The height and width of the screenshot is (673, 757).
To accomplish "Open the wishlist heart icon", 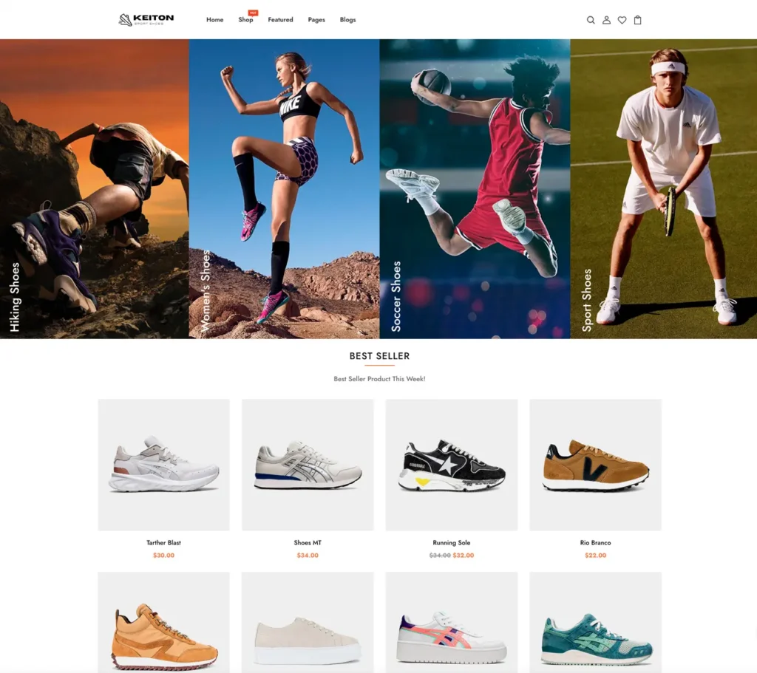I will click(x=622, y=20).
